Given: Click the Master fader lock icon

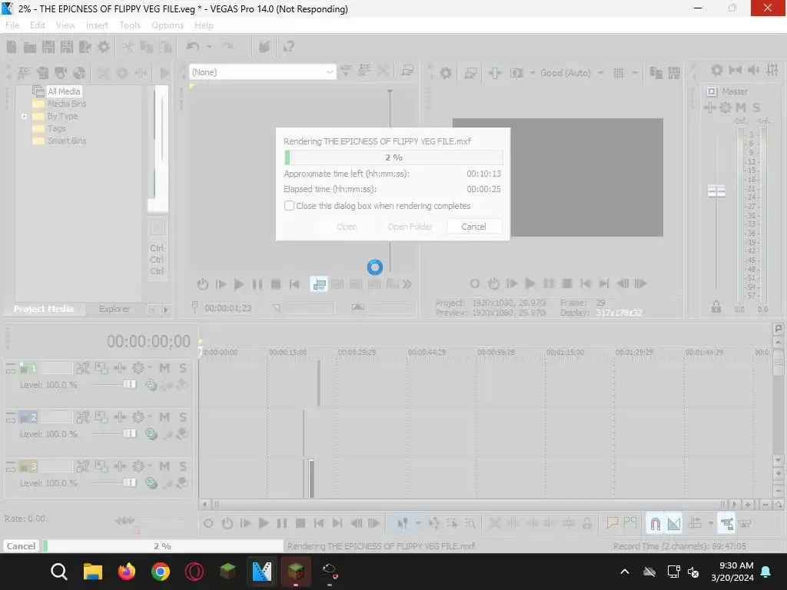Looking at the screenshot, I should (716, 307).
